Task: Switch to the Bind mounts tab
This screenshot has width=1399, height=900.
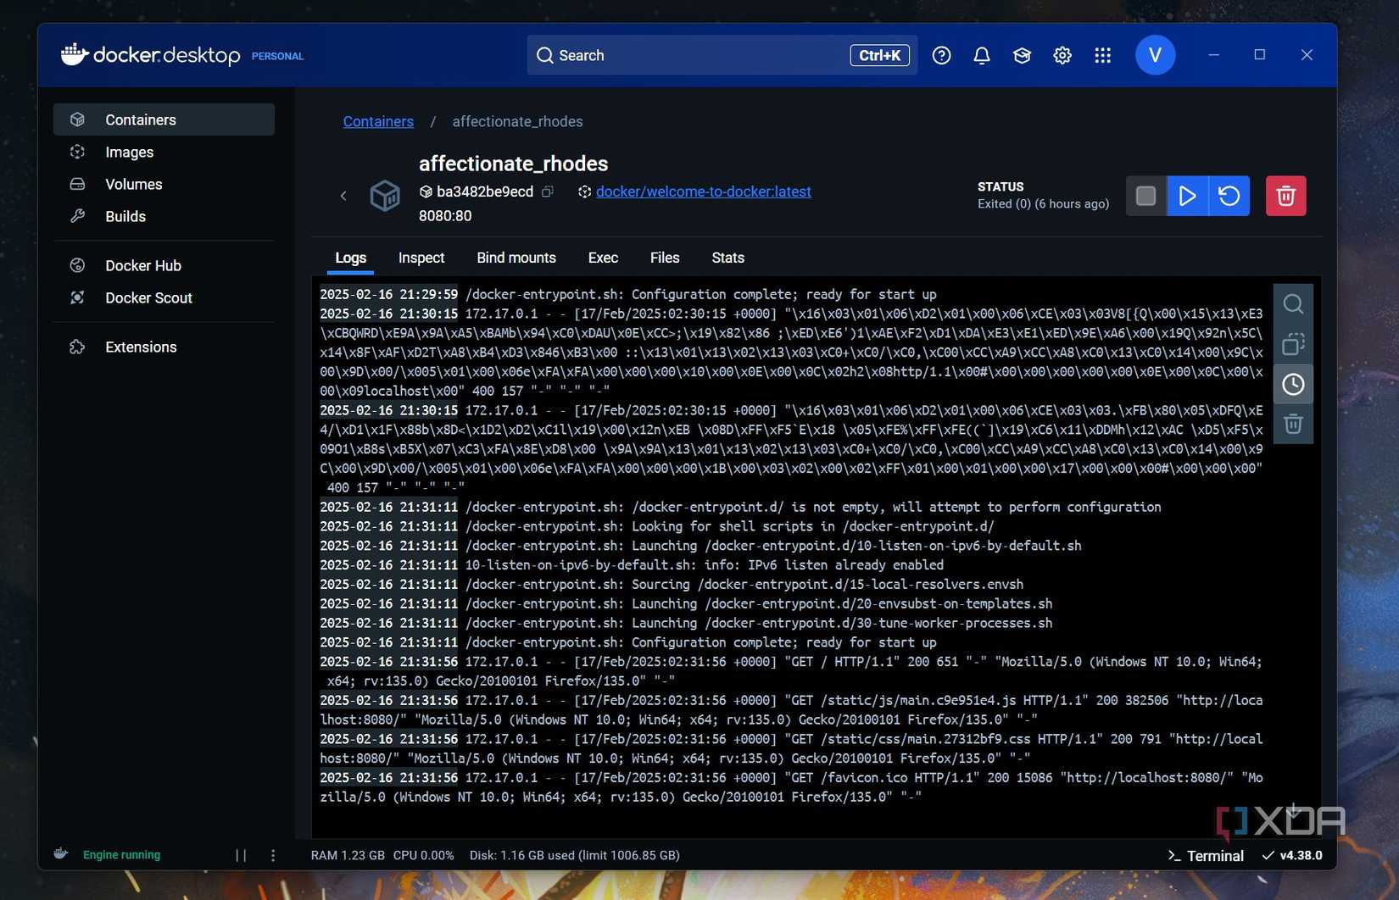Action: coord(516,258)
